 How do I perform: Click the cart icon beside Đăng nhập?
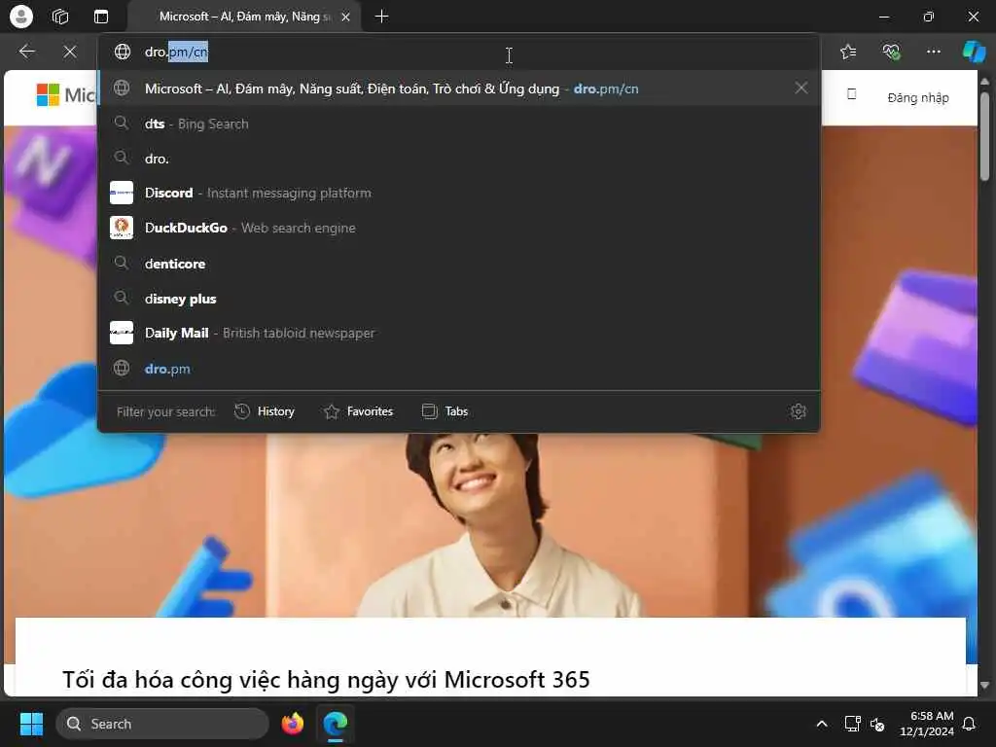coord(852,94)
